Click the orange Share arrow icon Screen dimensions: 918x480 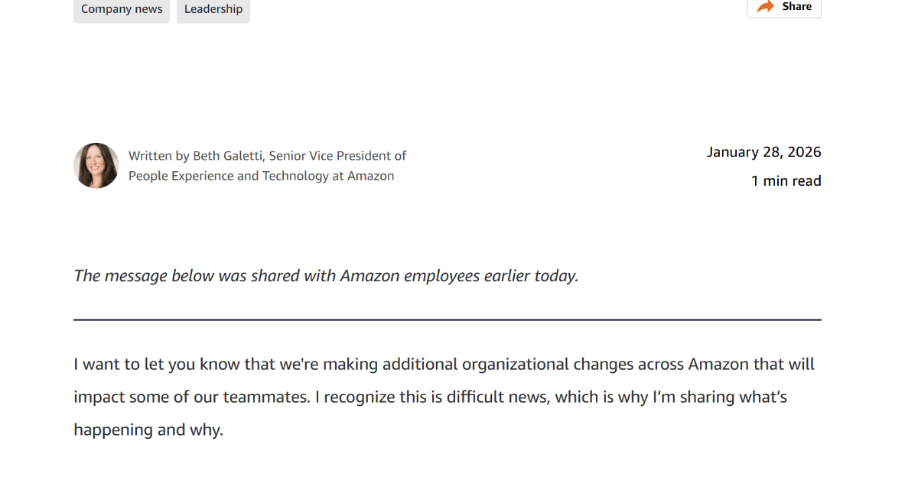click(765, 7)
